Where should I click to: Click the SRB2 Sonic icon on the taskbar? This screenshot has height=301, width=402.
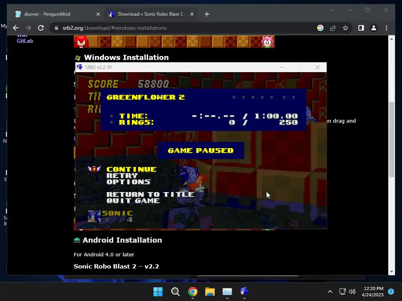(244, 292)
